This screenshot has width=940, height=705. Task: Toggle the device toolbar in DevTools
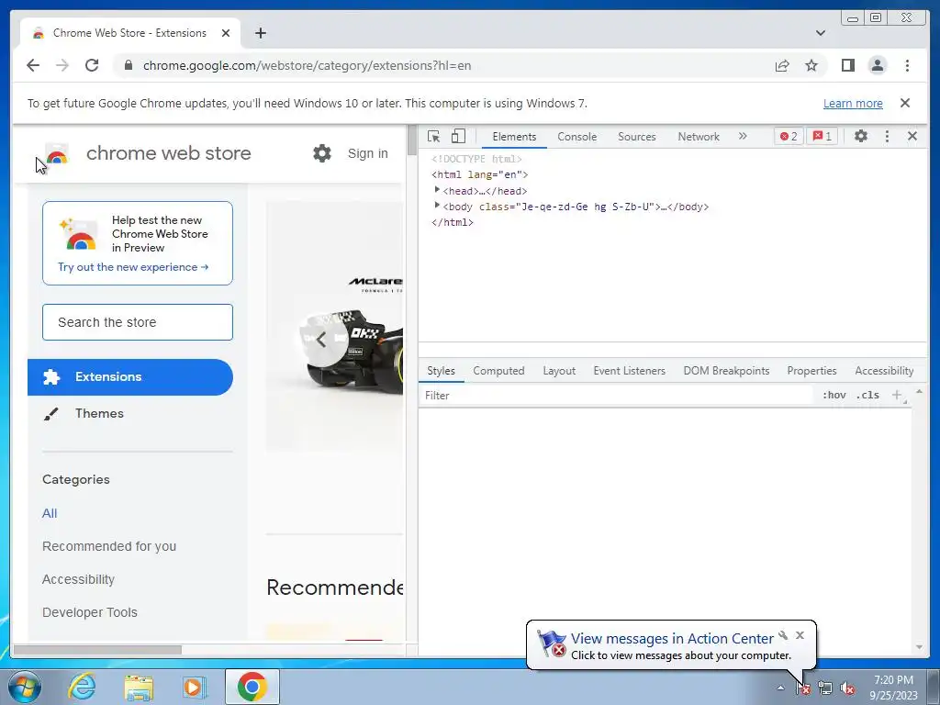[x=458, y=136]
